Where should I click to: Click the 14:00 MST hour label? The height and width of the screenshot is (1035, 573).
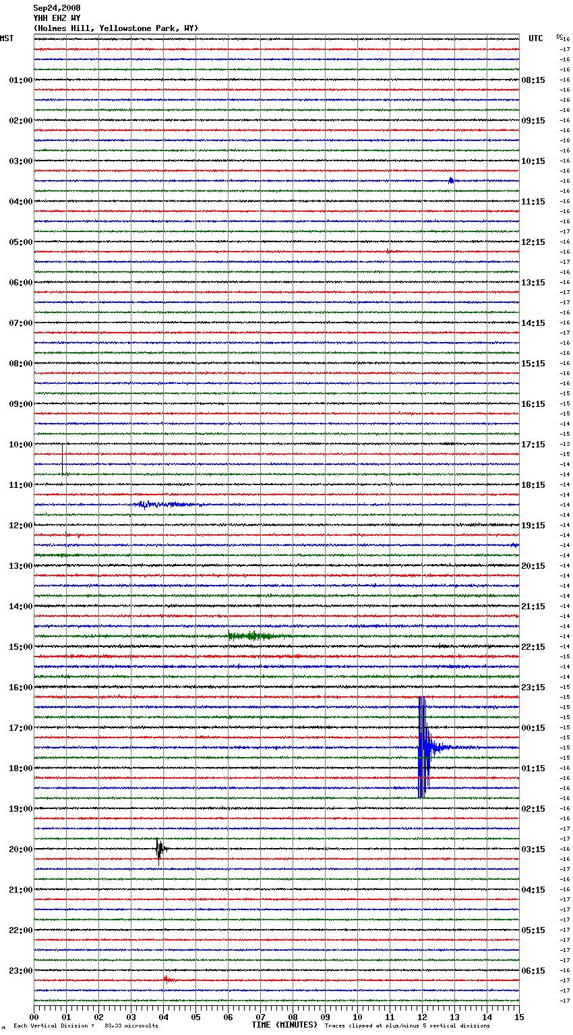(21, 607)
